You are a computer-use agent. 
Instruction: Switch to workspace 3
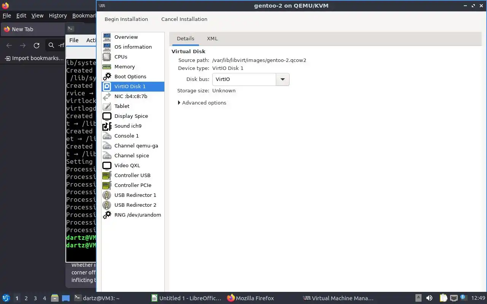[35, 298]
